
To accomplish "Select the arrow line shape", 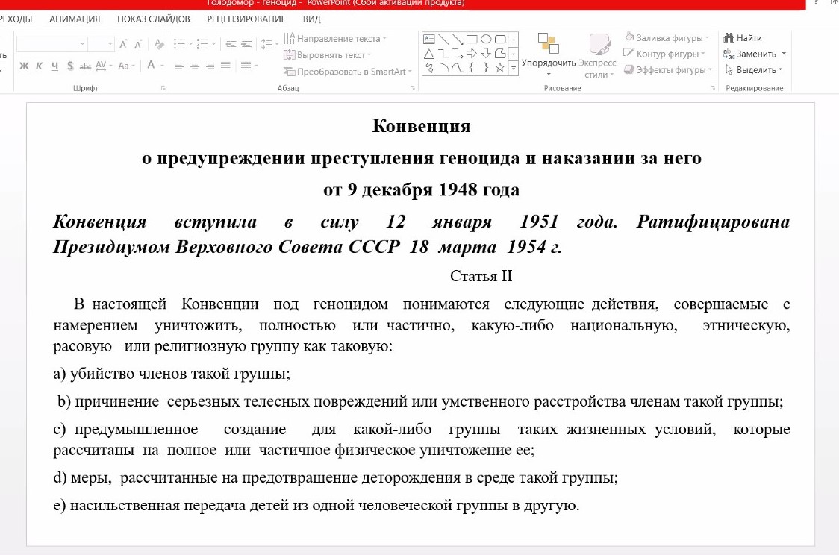I will point(458,39).
